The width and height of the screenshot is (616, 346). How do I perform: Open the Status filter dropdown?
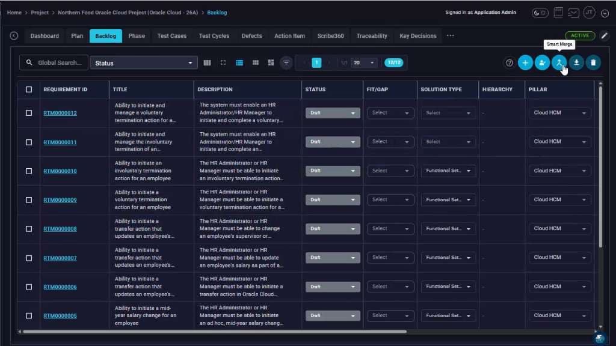click(143, 62)
